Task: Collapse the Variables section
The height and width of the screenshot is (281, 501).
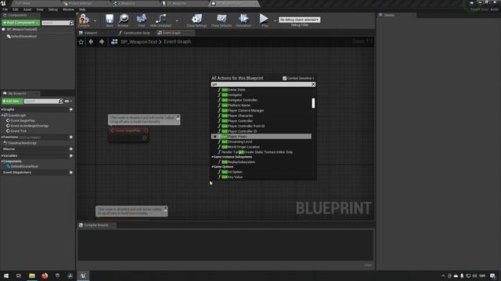Action: pyautogui.click(x=2, y=156)
